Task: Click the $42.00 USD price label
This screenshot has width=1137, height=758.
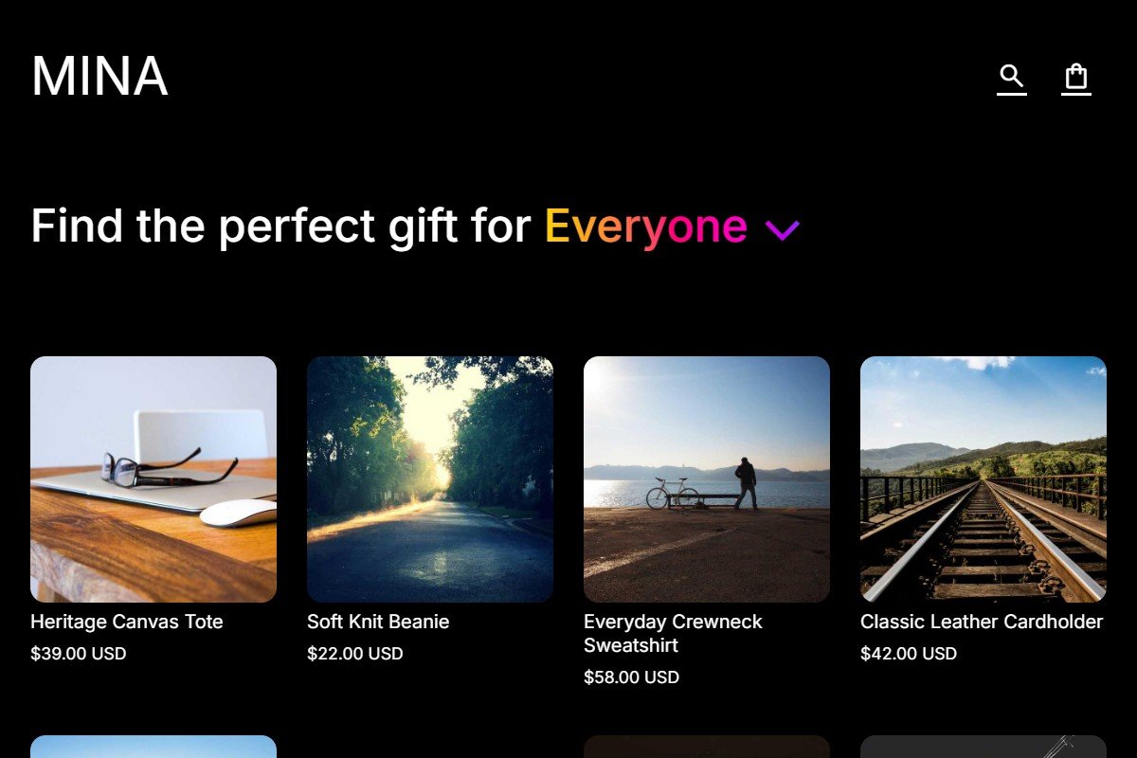Action: click(x=909, y=654)
